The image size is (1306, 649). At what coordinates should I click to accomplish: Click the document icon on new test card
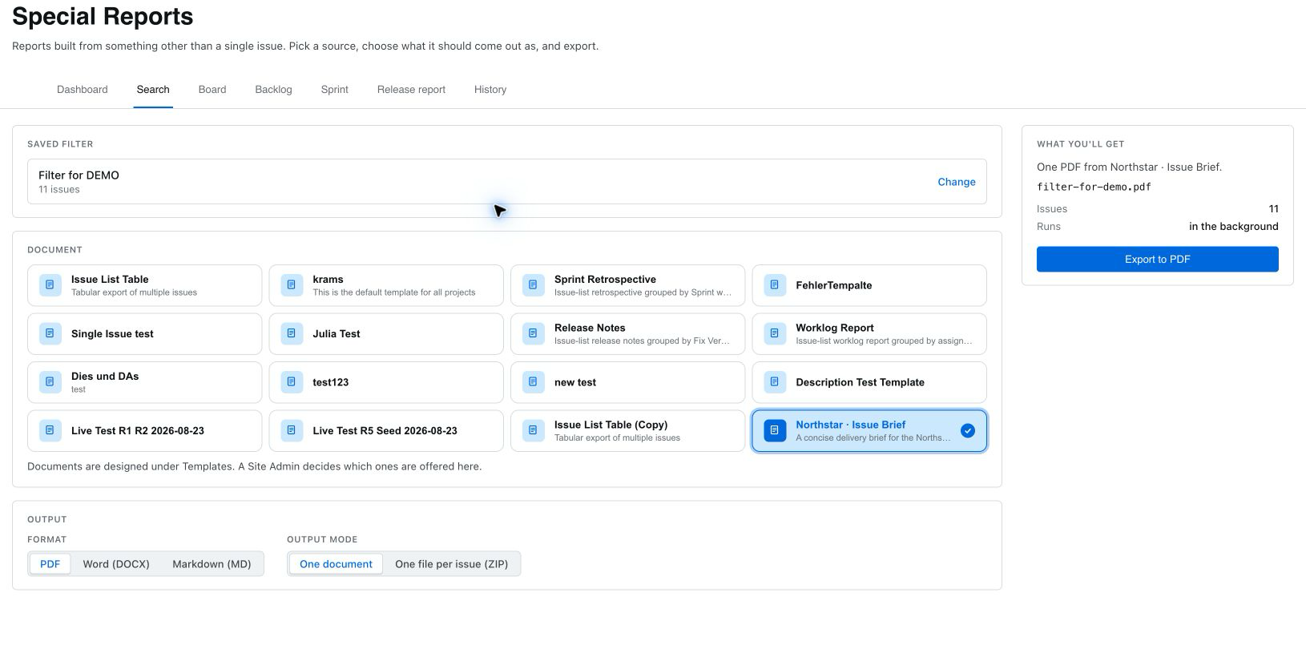point(533,382)
